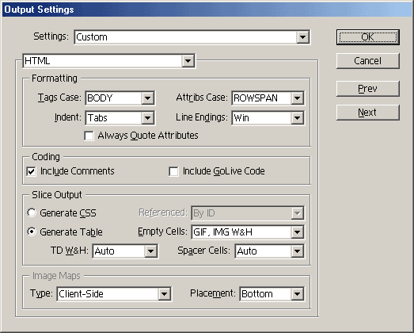Expand the TD W&H Auto dropdown
This screenshot has height=333, width=414.
125,251
